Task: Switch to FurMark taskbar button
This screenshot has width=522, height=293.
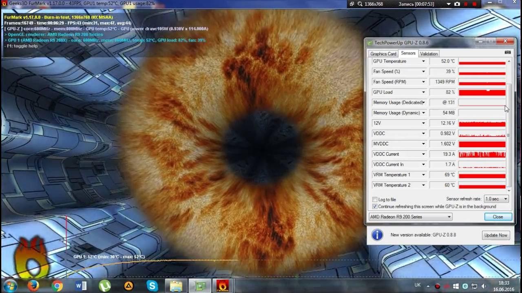Action: [x=223, y=286]
